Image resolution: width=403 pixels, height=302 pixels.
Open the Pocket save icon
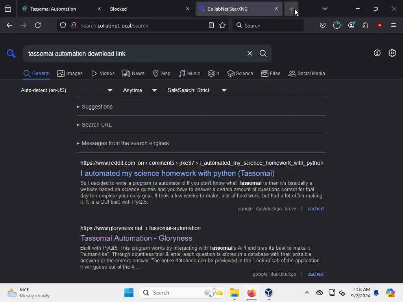click(x=323, y=26)
